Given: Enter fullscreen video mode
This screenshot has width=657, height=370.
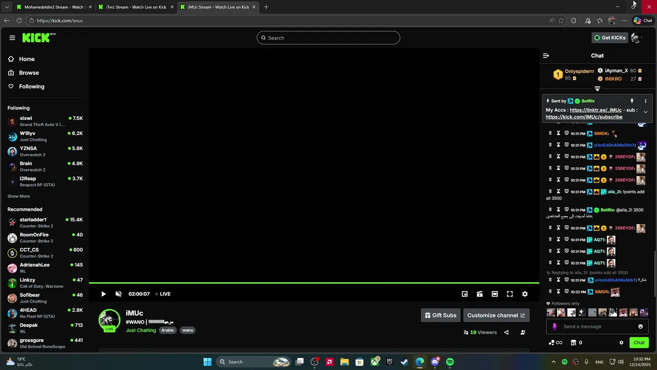Looking at the screenshot, I should 510,294.
